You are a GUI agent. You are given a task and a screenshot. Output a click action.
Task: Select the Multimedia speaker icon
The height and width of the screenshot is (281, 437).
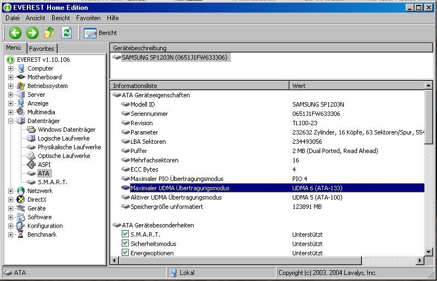tap(21, 112)
